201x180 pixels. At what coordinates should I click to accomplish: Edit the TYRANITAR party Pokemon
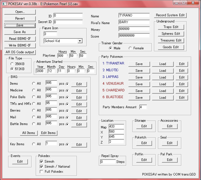coord(182,64)
